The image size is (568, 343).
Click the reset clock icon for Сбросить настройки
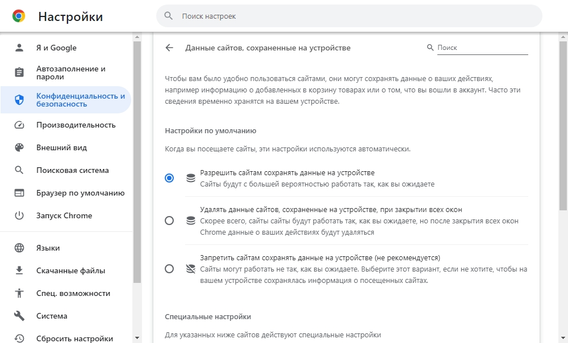click(x=19, y=338)
